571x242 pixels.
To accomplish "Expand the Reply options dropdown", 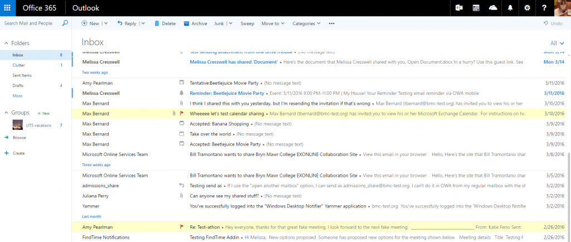I will point(143,23).
